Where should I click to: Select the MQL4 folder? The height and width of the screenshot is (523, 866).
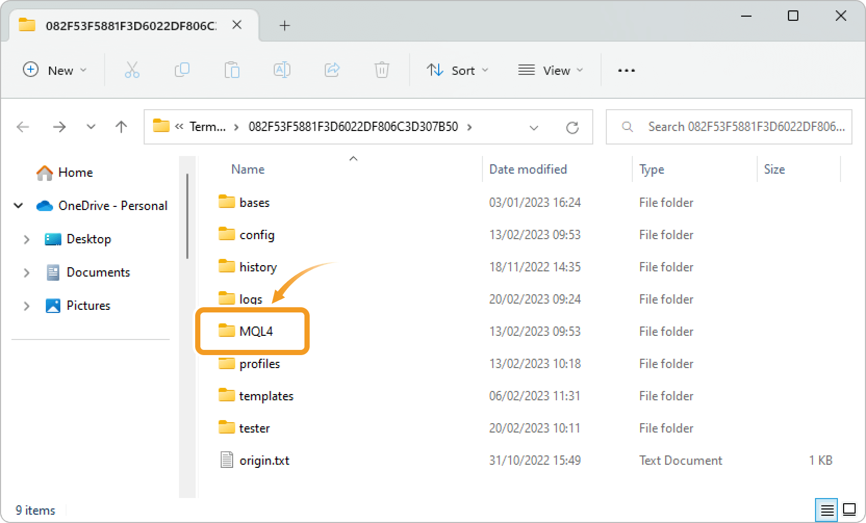[x=256, y=331]
